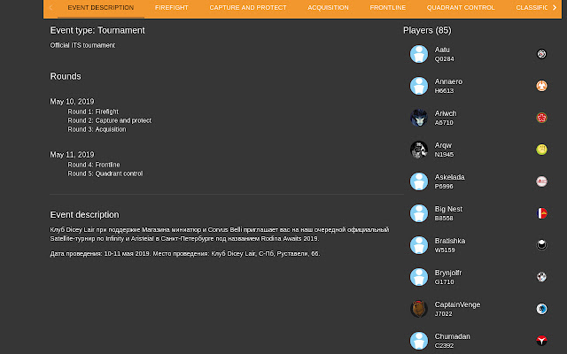This screenshot has width=567, height=354.
Task: Open player name Big Nest
Action: pos(448,209)
